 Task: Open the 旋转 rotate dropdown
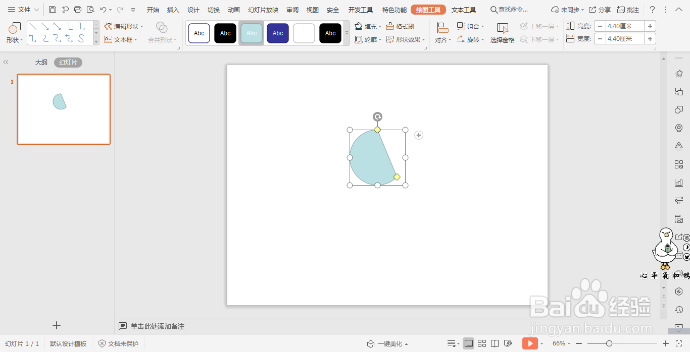click(x=471, y=39)
